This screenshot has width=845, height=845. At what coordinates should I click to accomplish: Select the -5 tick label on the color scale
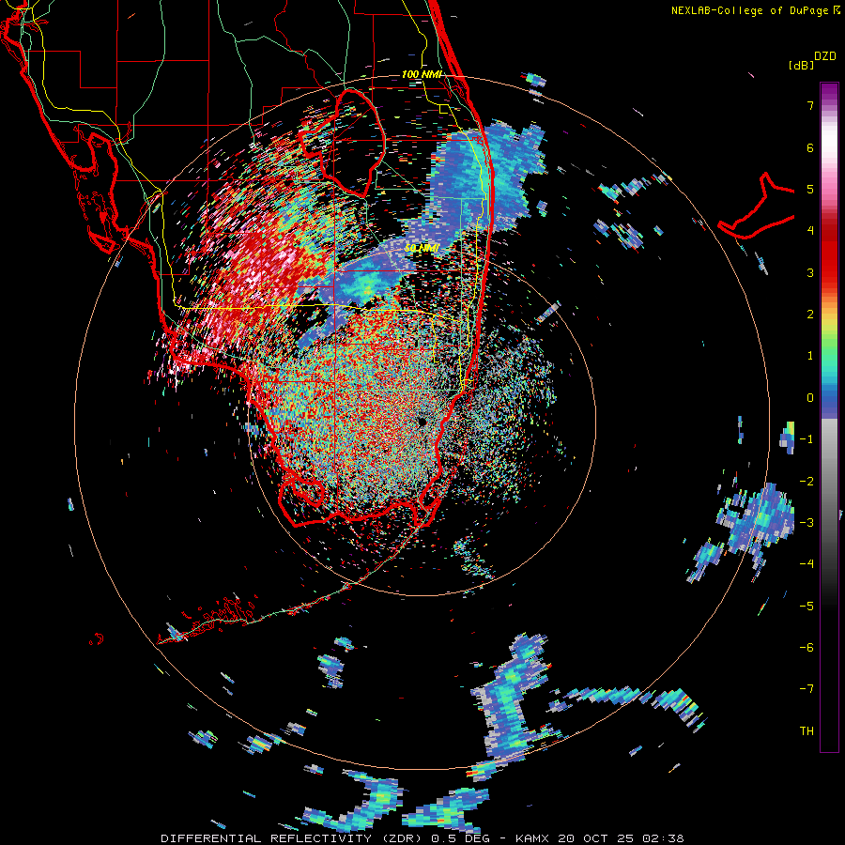(807, 606)
